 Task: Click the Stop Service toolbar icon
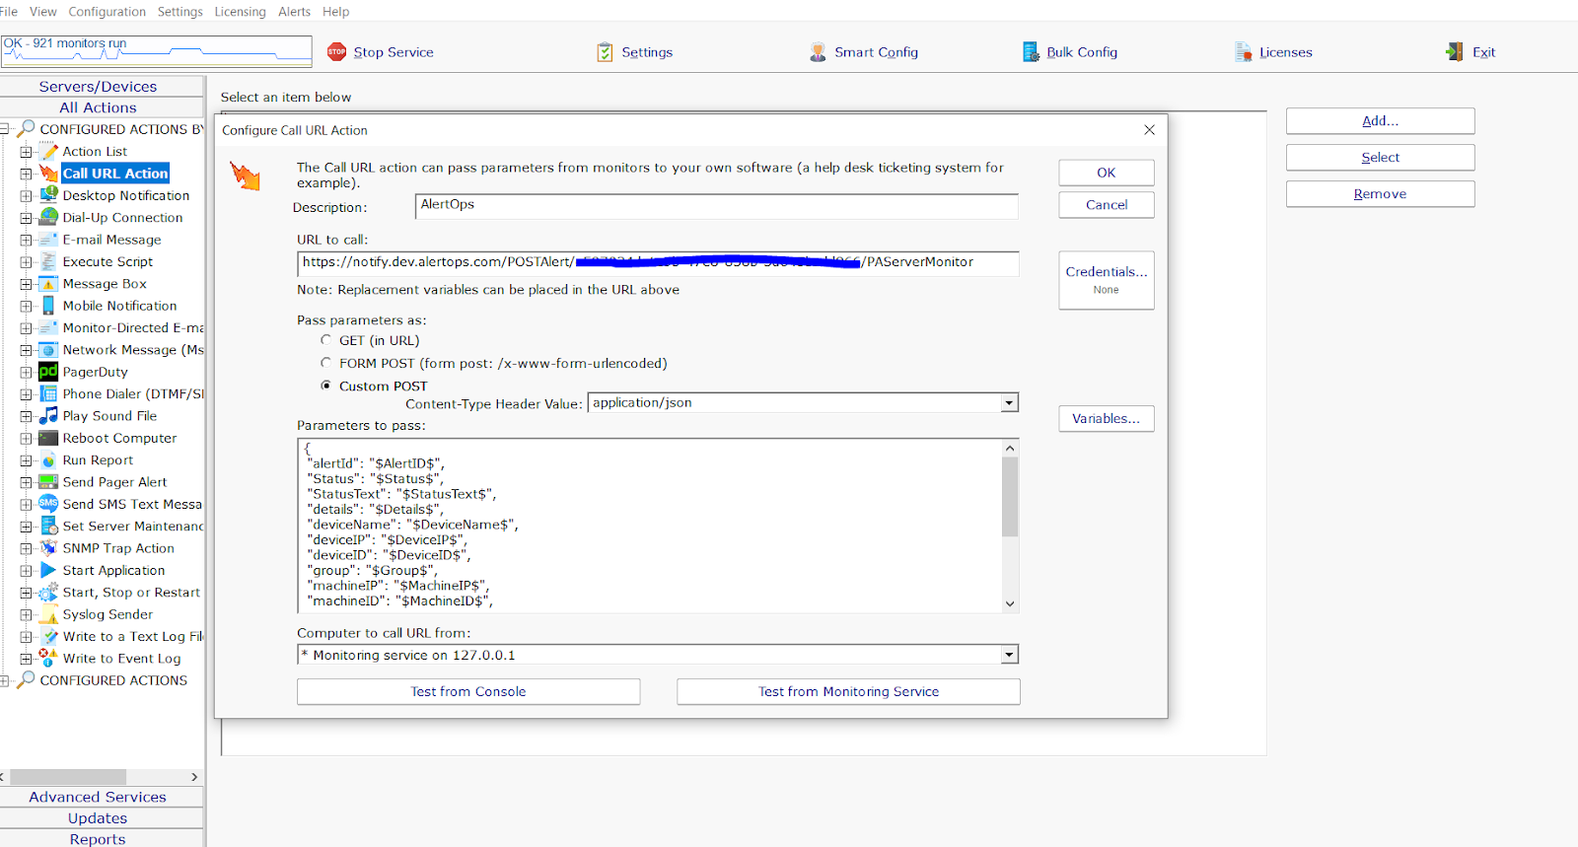coord(336,52)
